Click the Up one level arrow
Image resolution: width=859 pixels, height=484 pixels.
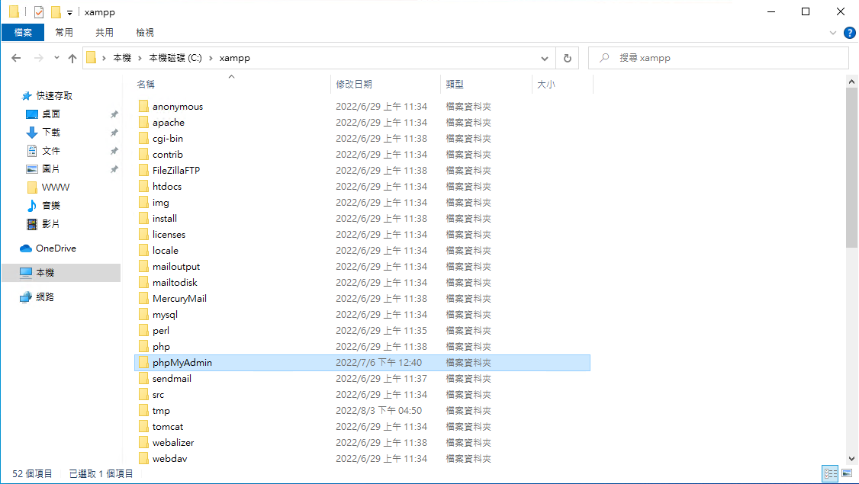[72, 58]
